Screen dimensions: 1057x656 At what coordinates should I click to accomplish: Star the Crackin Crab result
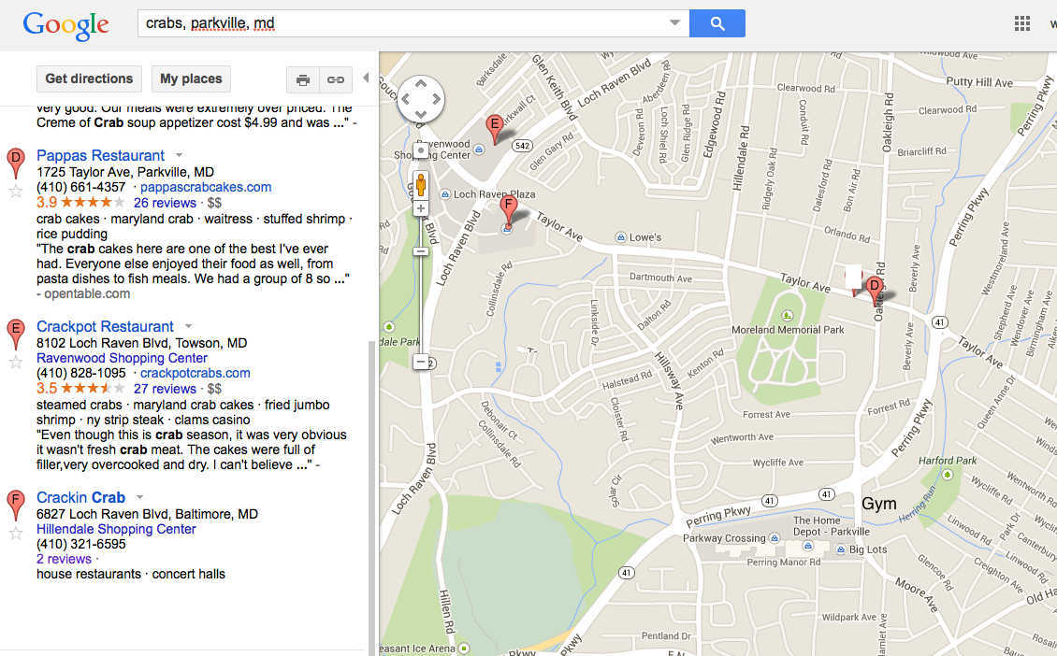(15, 533)
